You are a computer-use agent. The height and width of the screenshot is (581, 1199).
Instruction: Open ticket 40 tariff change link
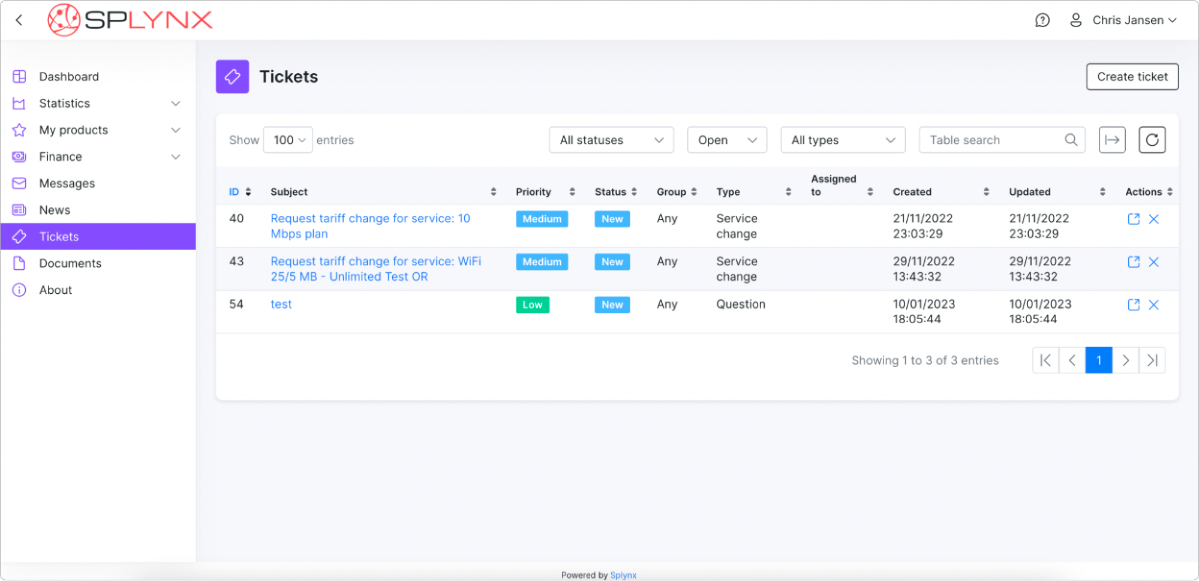pyautogui.click(x=370, y=227)
